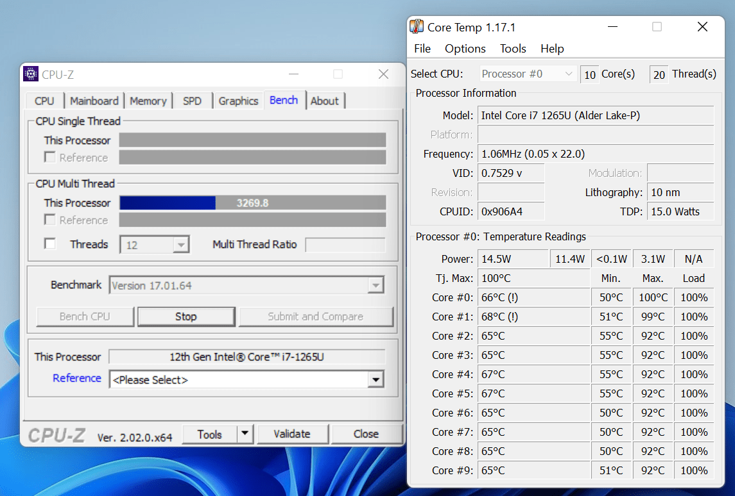The width and height of the screenshot is (735, 496).
Task: Close the CPU-Z window
Action: tap(383, 74)
